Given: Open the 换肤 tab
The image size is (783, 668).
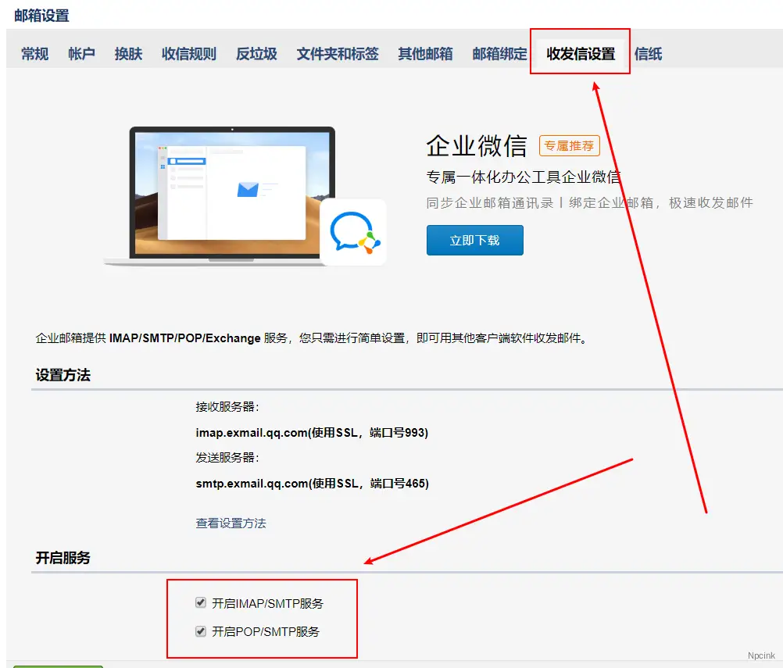Looking at the screenshot, I should 128,53.
